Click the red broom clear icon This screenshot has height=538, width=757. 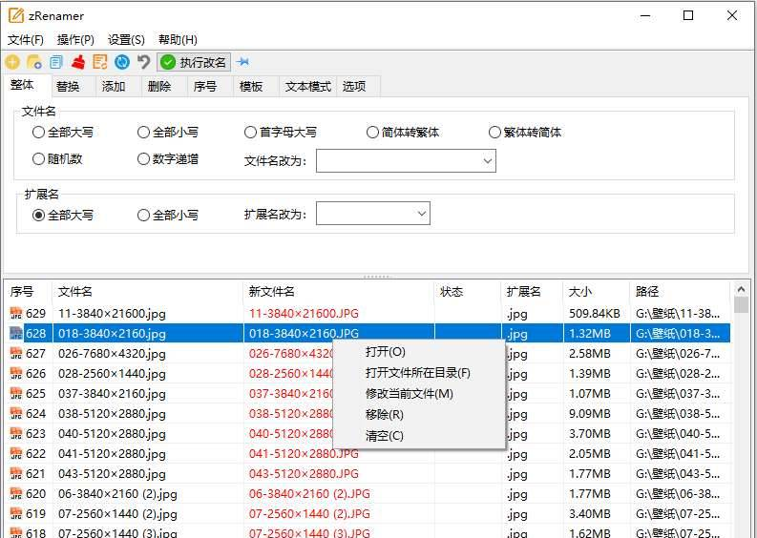point(78,62)
